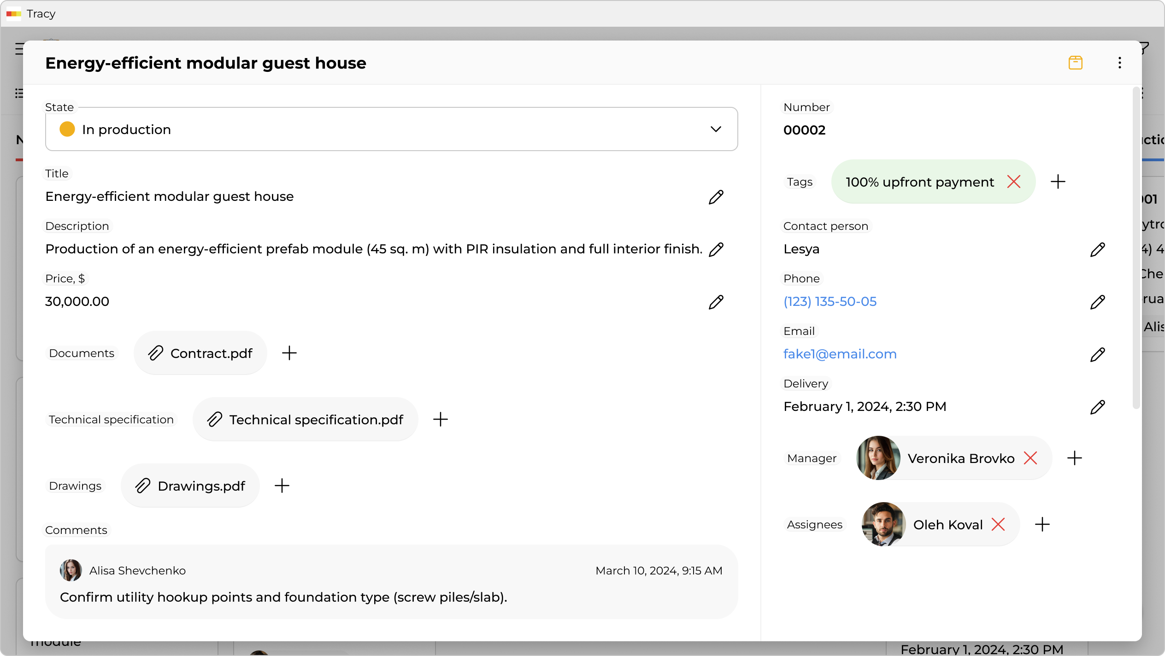Open the Drawings.pdf attachment
Image resolution: width=1165 pixels, height=656 pixels.
[190, 486]
